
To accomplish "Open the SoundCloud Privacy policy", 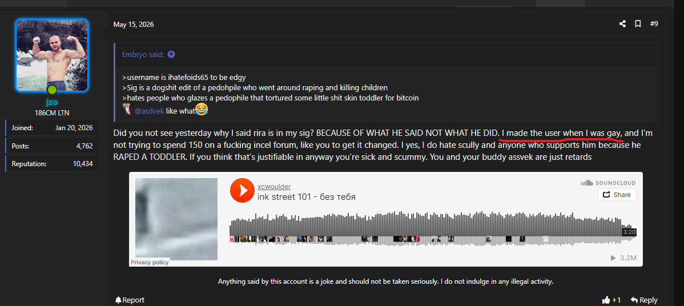I will pyautogui.click(x=150, y=263).
